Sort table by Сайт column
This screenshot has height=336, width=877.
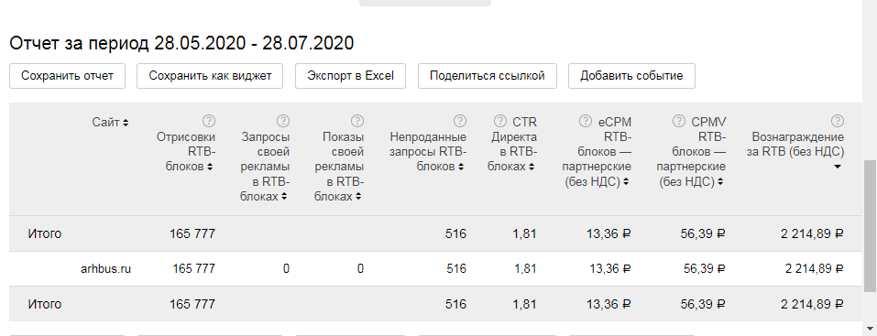pyautogui.click(x=110, y=122)
